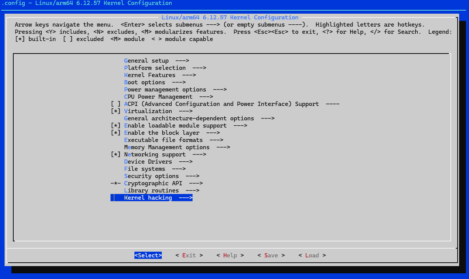Expand arrow next to Executable file formats

216,140
